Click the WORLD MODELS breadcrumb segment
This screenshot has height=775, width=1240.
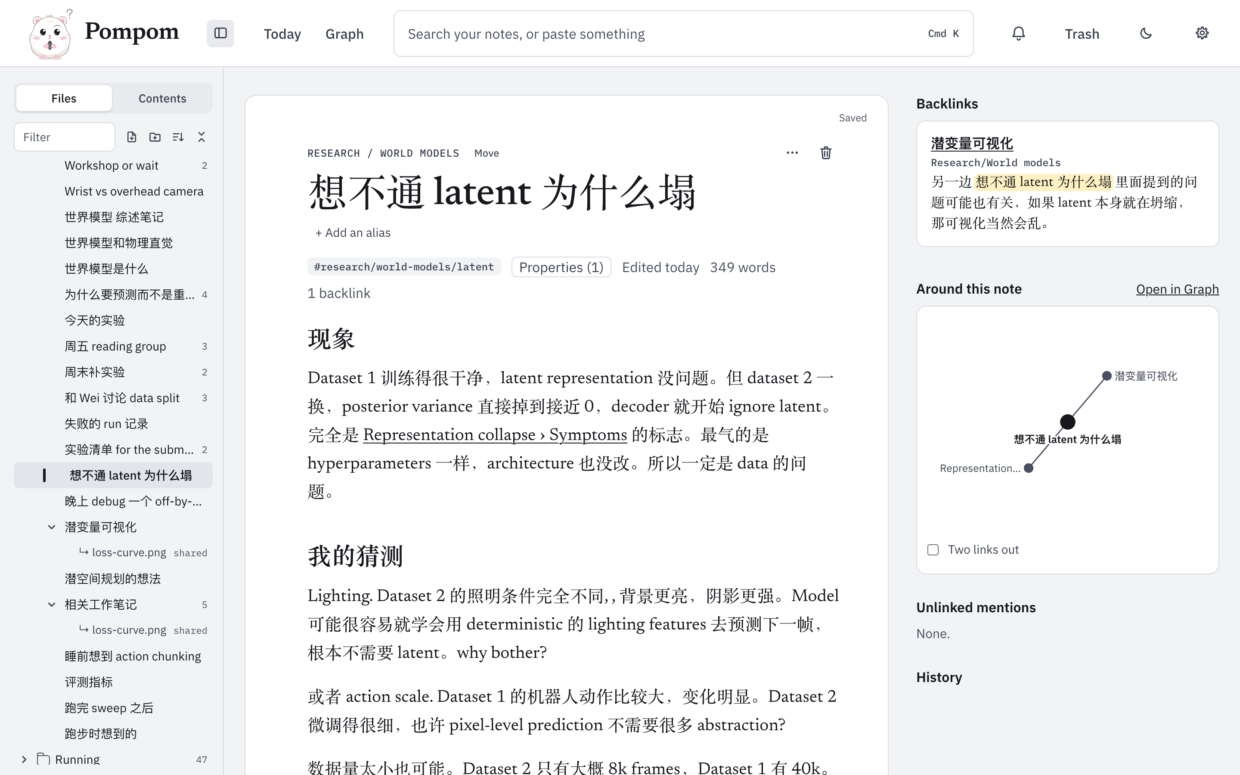coord(419,153)
